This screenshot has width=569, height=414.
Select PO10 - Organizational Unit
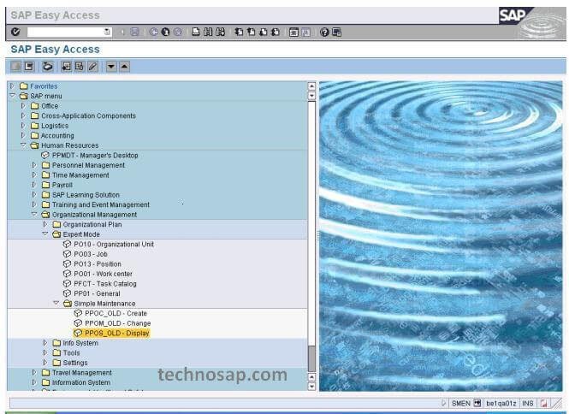coord(114,244)
